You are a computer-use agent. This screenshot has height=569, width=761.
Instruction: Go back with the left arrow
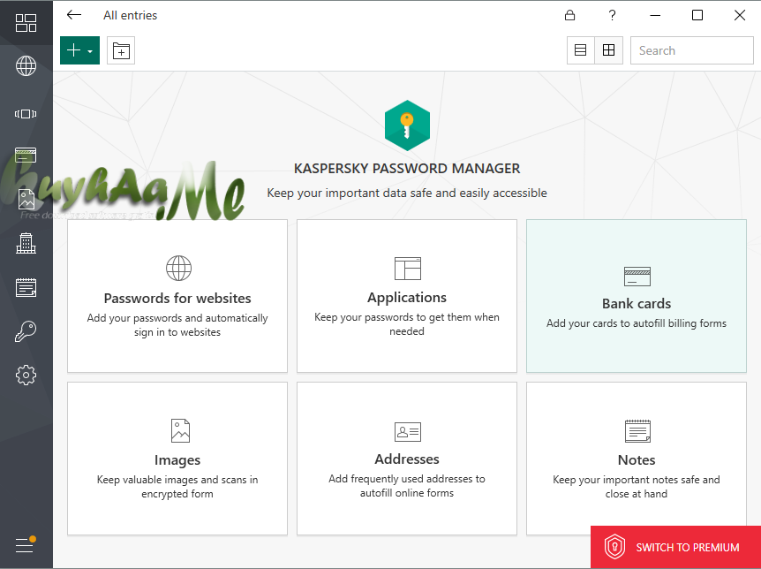(x=74, y=15)
